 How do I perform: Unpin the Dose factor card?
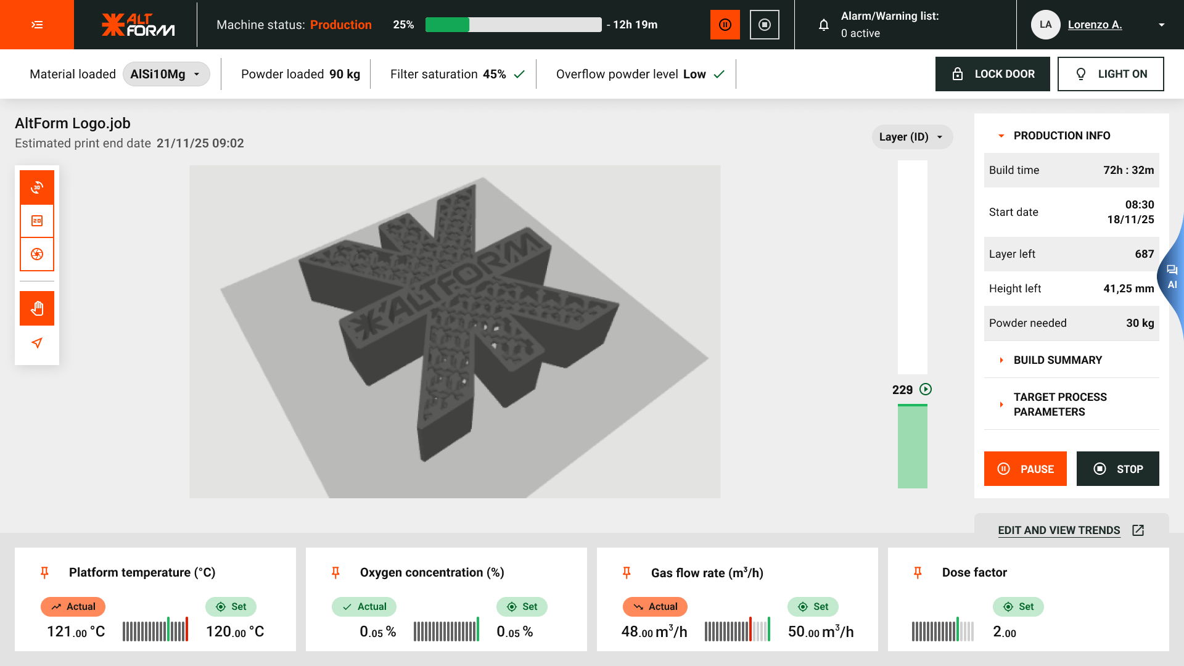[918, 572]
